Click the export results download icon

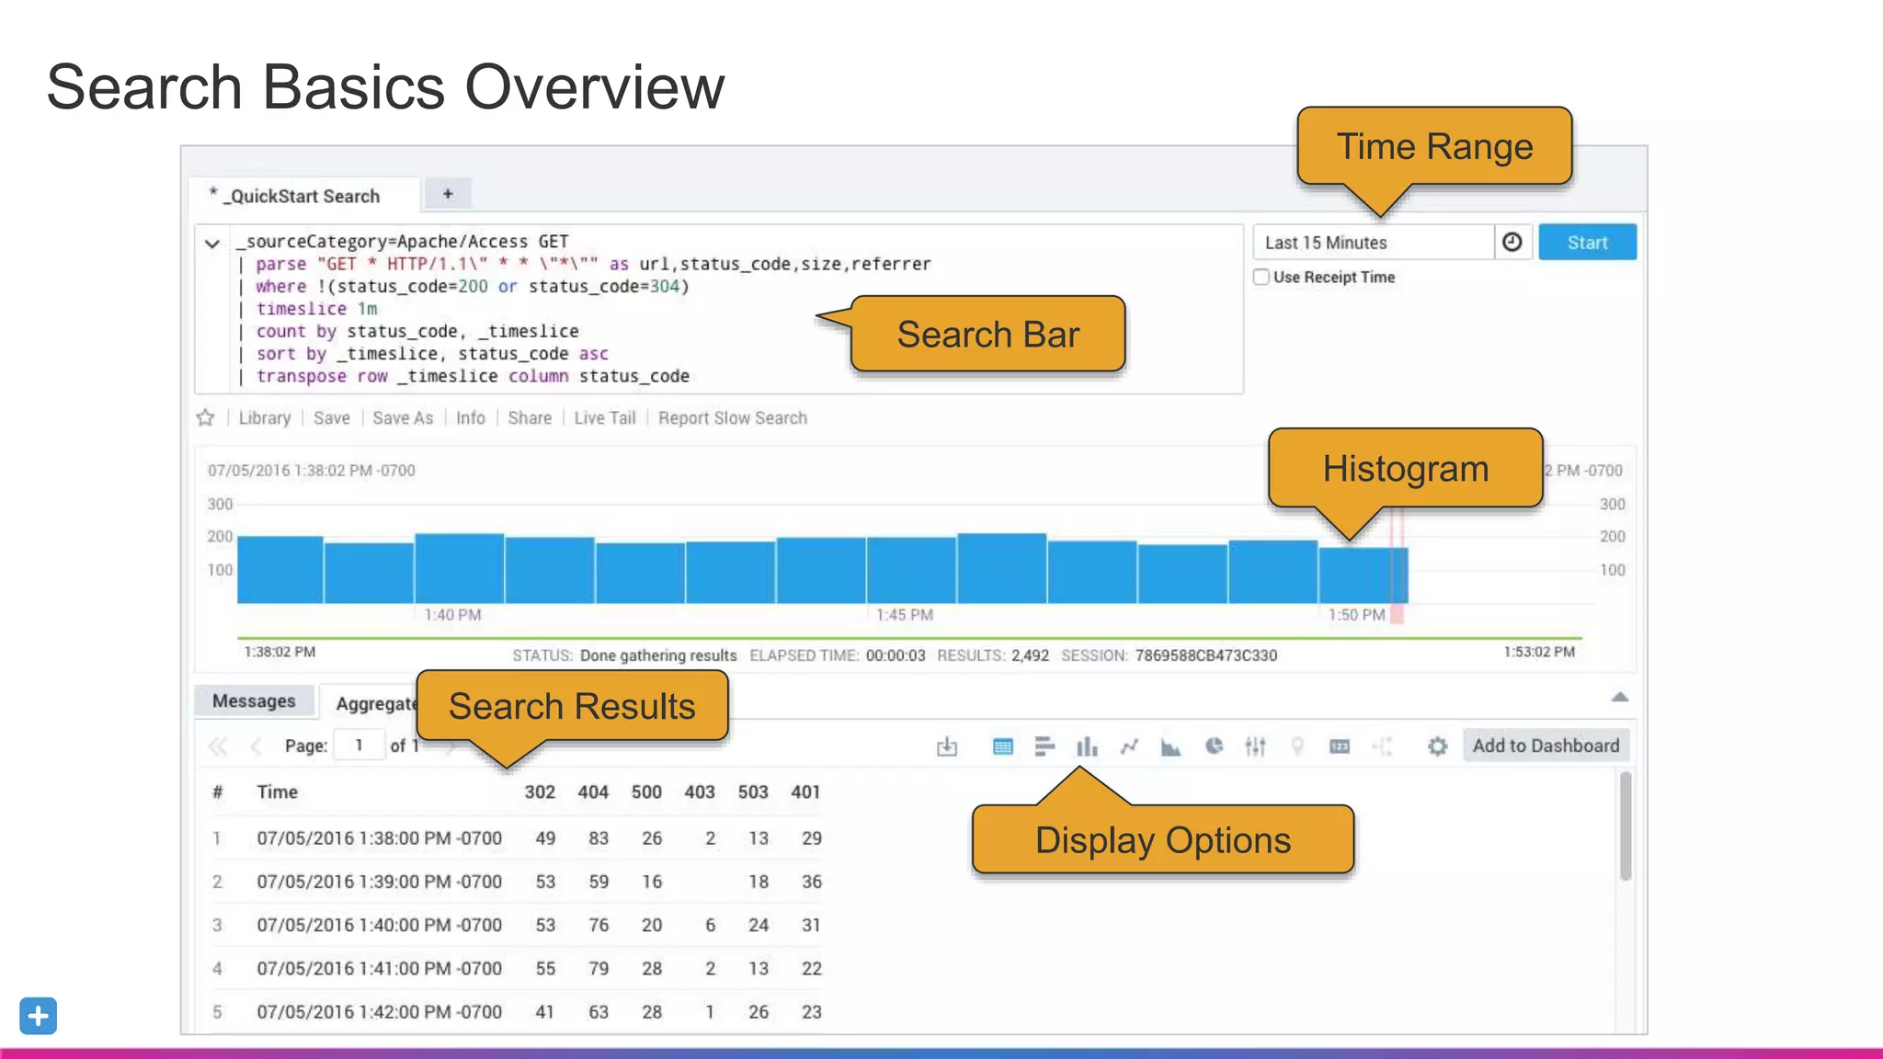click(947, 746)
